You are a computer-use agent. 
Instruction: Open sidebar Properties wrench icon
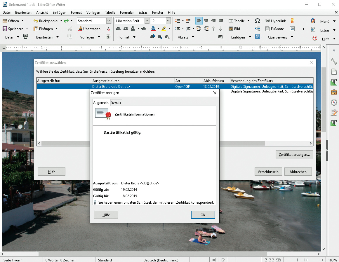334,62
